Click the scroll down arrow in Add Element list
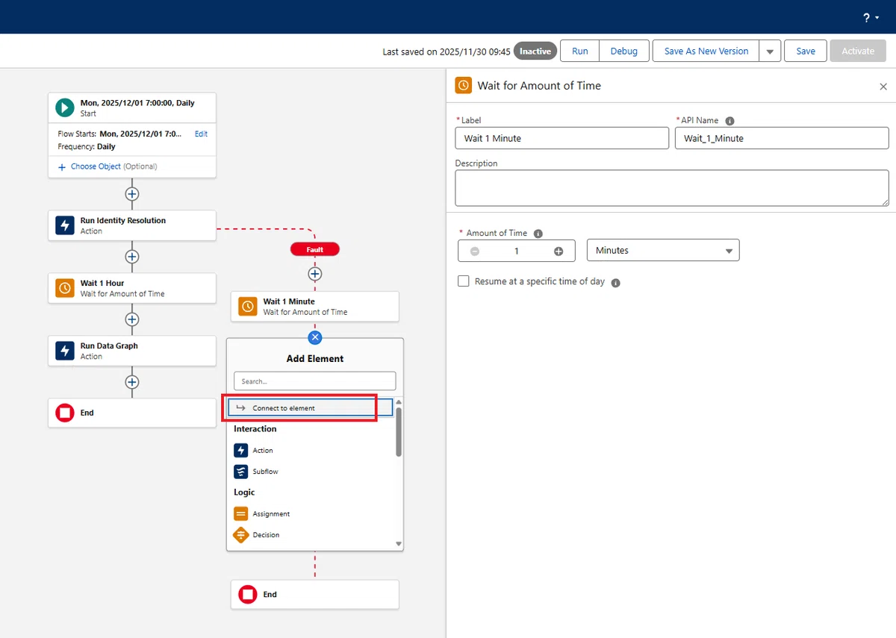896x638 pixels. (399, 544)
